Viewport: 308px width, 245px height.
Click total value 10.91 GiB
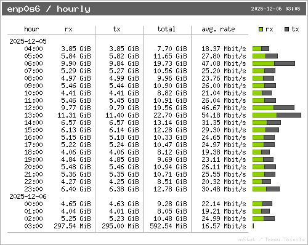pyautogui.click(x=170, y=100)
